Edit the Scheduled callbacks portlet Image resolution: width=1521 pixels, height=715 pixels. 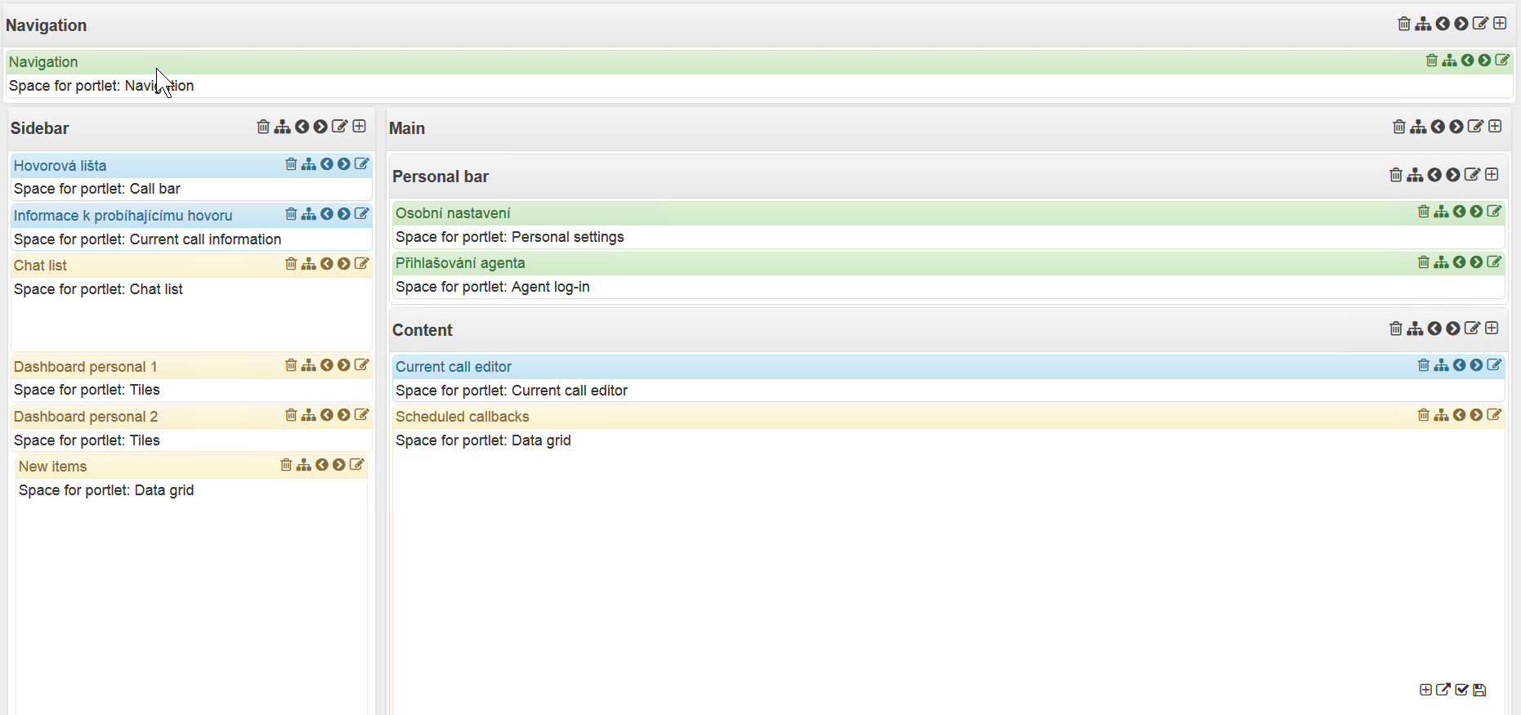tap(1494, 414)
